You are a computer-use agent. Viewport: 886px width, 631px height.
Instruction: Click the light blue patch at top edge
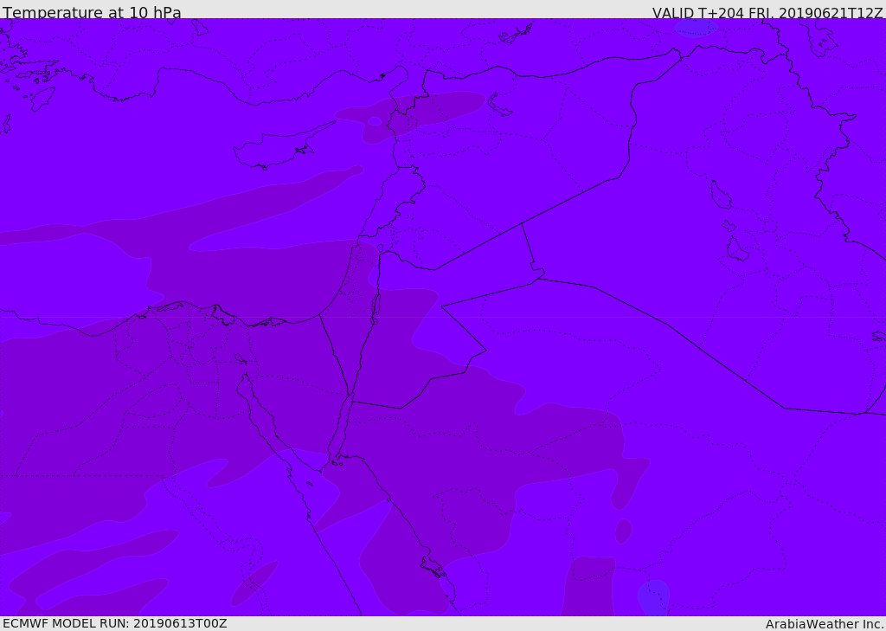(696, 27)
